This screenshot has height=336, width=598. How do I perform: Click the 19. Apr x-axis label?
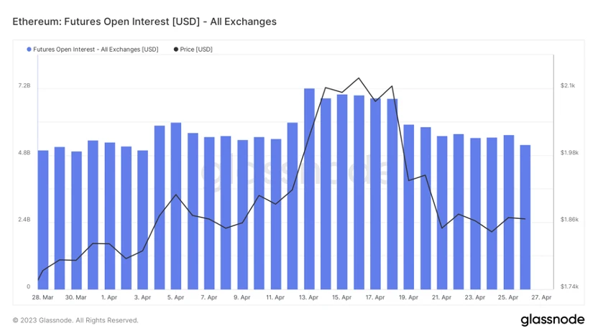point(408,297)
